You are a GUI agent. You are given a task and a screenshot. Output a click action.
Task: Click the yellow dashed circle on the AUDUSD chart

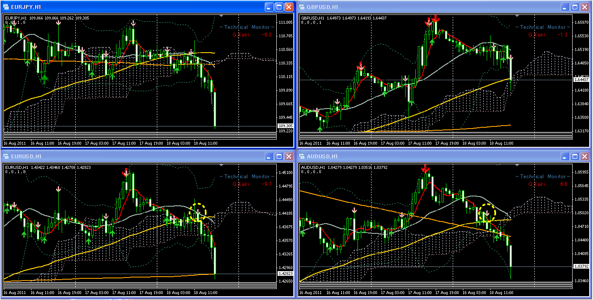coord(487,212)
